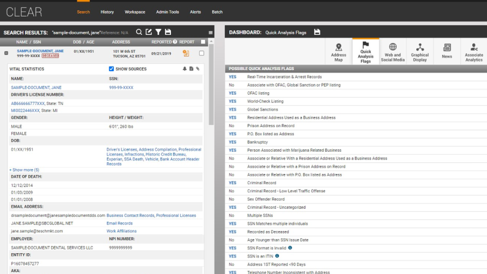Open the Associate Analytics view
This screenshot has height=274, width=487.
(x=473, y=52)
